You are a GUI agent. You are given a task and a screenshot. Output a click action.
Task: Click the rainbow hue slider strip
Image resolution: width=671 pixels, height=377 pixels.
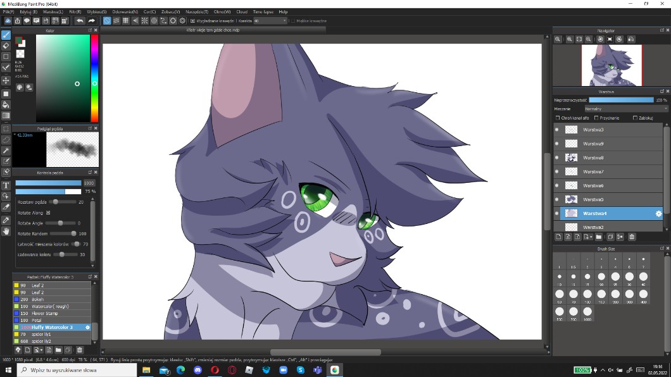tap(94, 77)
